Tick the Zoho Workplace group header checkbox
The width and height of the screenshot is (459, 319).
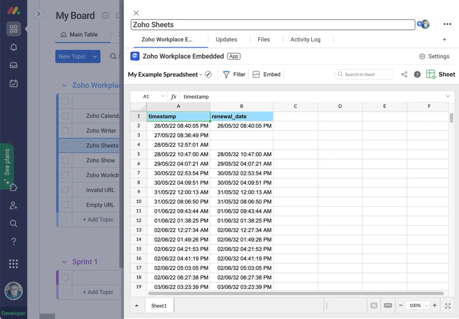65,101
